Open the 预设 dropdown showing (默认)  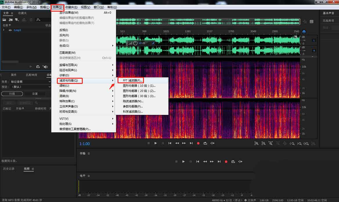tap(30, 87)
